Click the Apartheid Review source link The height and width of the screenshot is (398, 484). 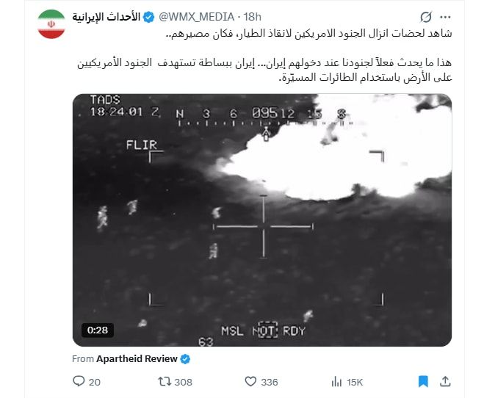(x=137, y=359)
